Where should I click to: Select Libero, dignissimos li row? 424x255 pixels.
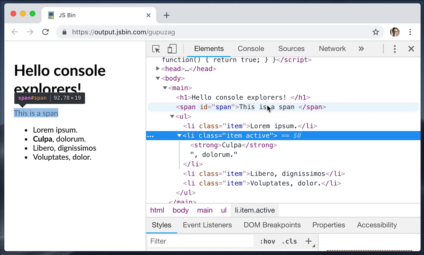283,174
